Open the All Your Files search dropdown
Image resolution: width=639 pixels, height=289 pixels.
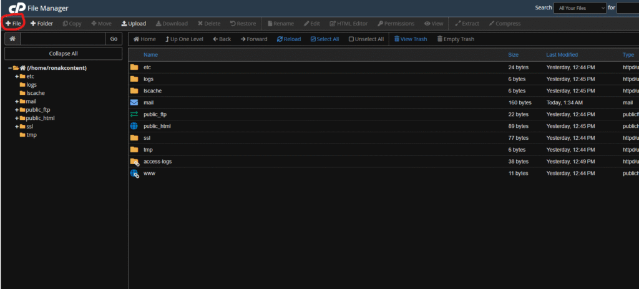pyautogui.click(x=580, y=7)
